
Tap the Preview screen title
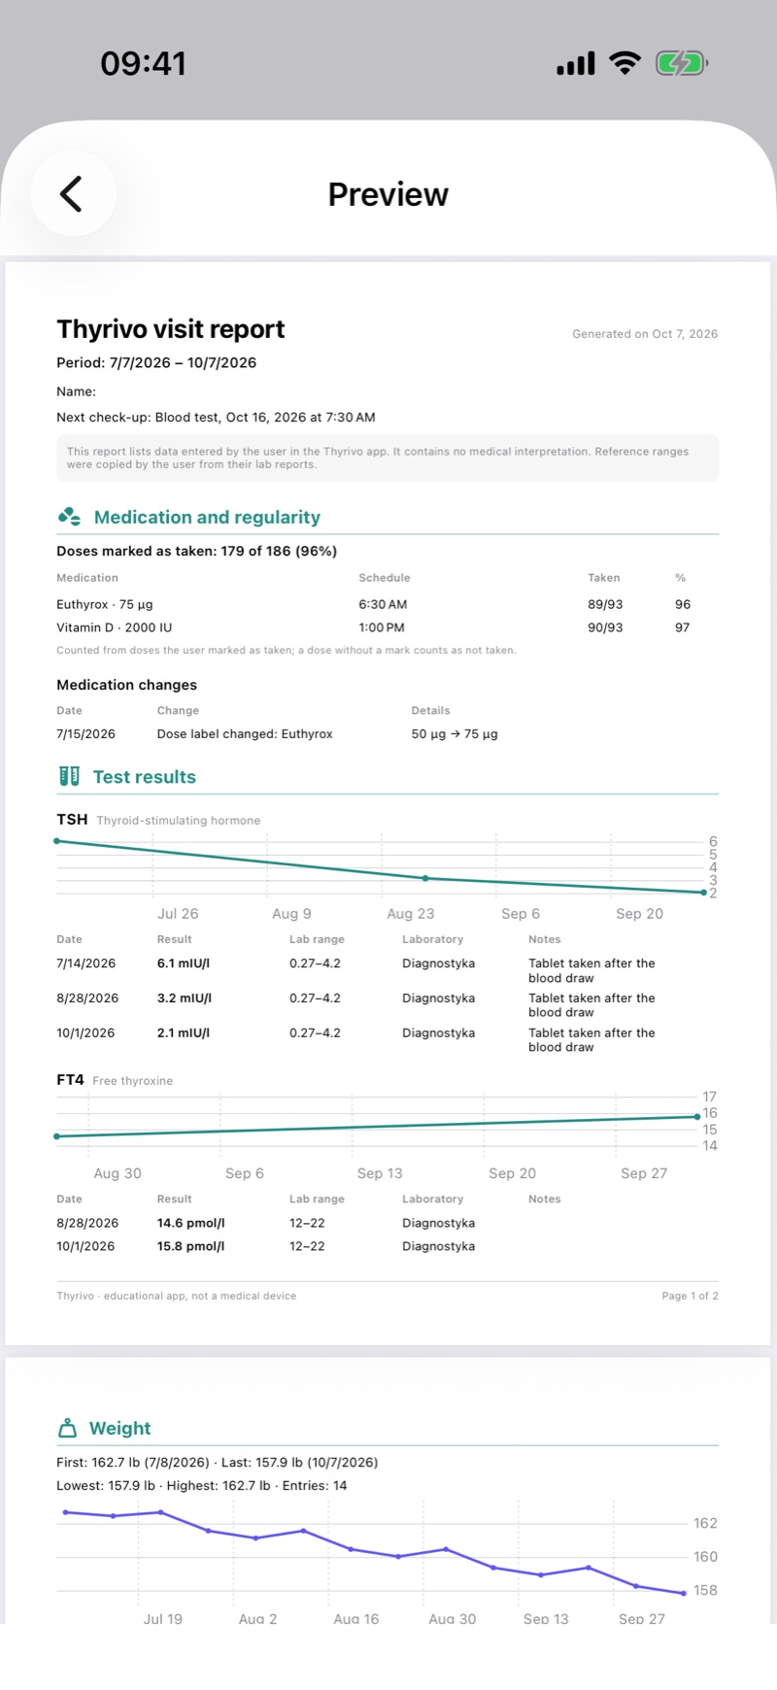click(388, 194)
